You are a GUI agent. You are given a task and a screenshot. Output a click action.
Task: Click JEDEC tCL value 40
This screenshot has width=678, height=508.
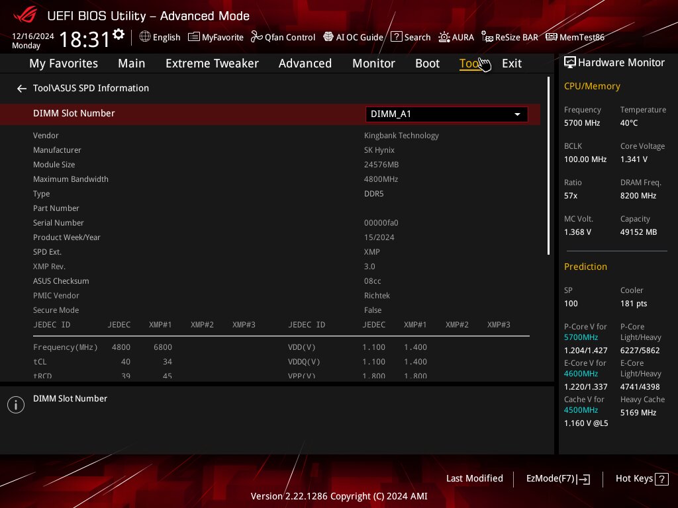(125, 362)
